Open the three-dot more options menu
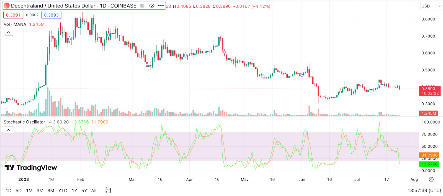Image resolution: width=443 pixels, height=196 pixels. coord(161,6)
